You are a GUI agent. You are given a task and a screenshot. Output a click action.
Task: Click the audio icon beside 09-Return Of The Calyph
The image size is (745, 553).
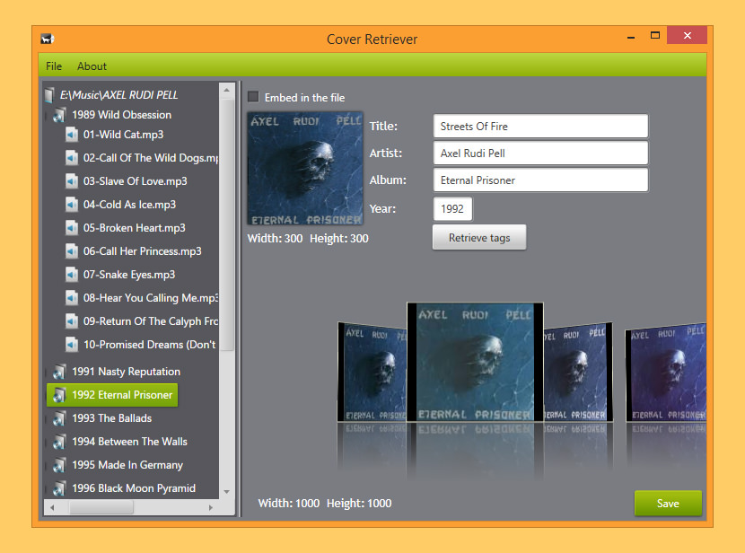71,320
